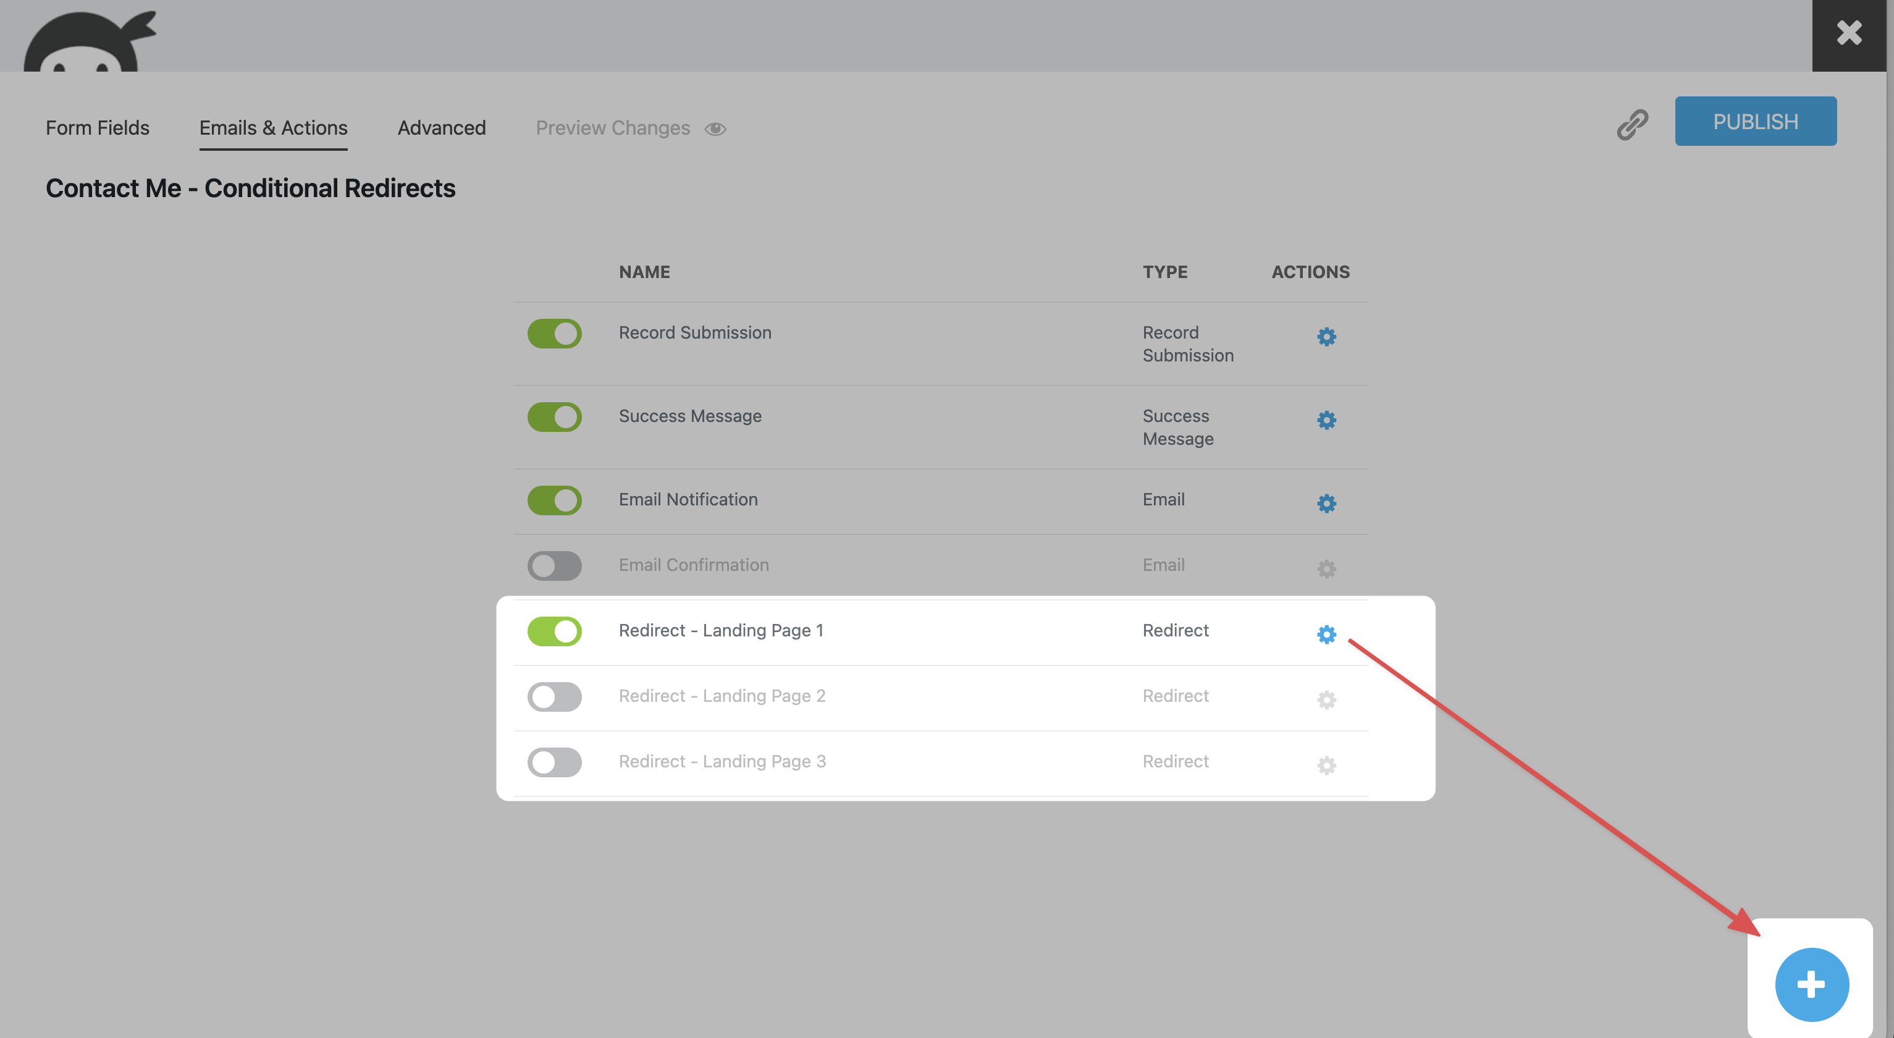Screen dimensions: 1894x1038
Task: Disable the Record Submission toggle
Action: click(554, 334)
